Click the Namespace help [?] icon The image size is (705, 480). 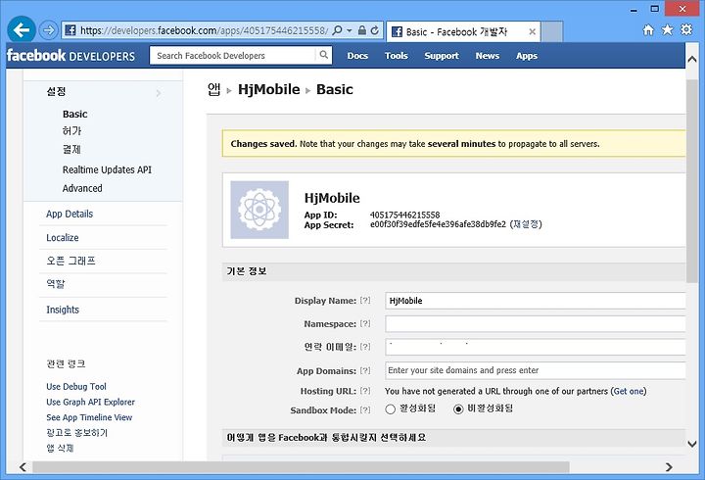point(365,323)
